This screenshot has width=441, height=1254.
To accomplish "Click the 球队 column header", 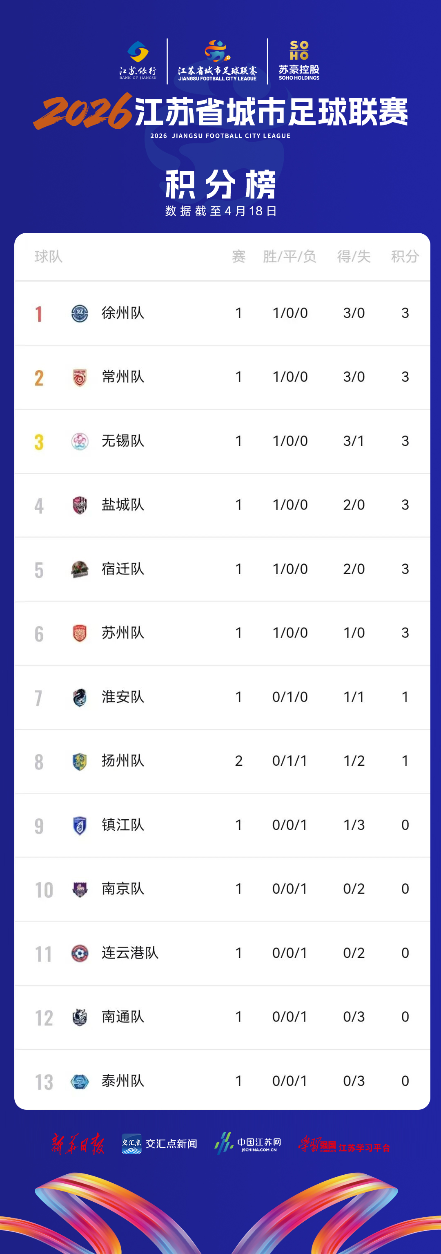I will (49, 257).
